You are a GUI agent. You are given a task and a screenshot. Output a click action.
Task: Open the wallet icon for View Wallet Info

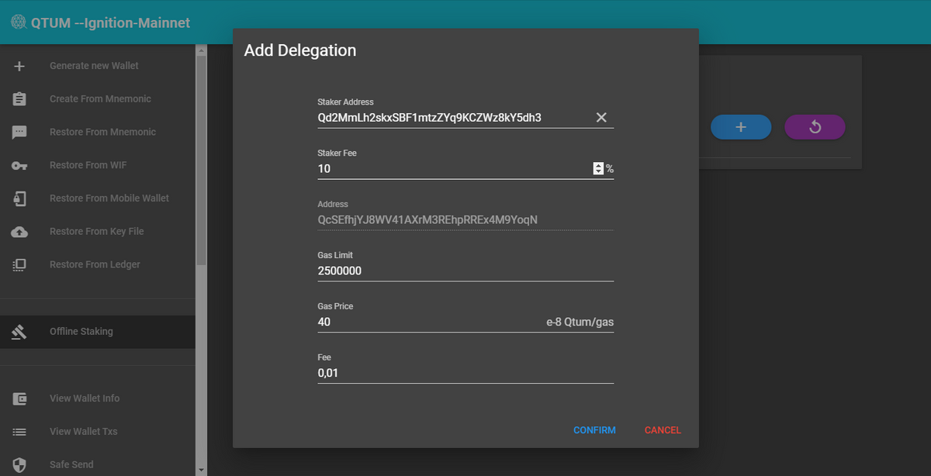[x=19, y=398]
